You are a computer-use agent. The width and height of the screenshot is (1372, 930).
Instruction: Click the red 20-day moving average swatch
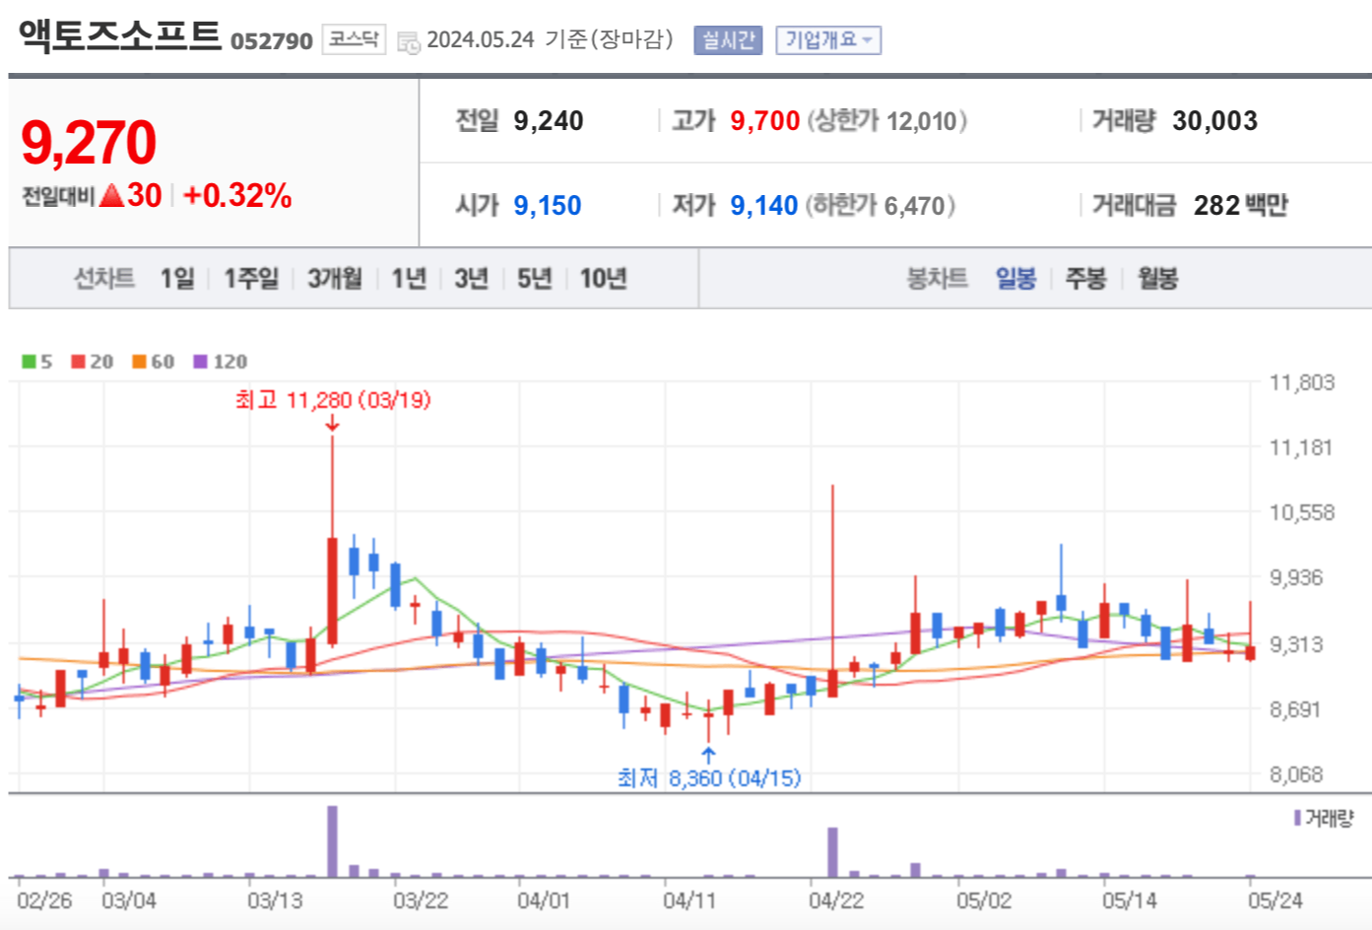[x=78, y=362]
